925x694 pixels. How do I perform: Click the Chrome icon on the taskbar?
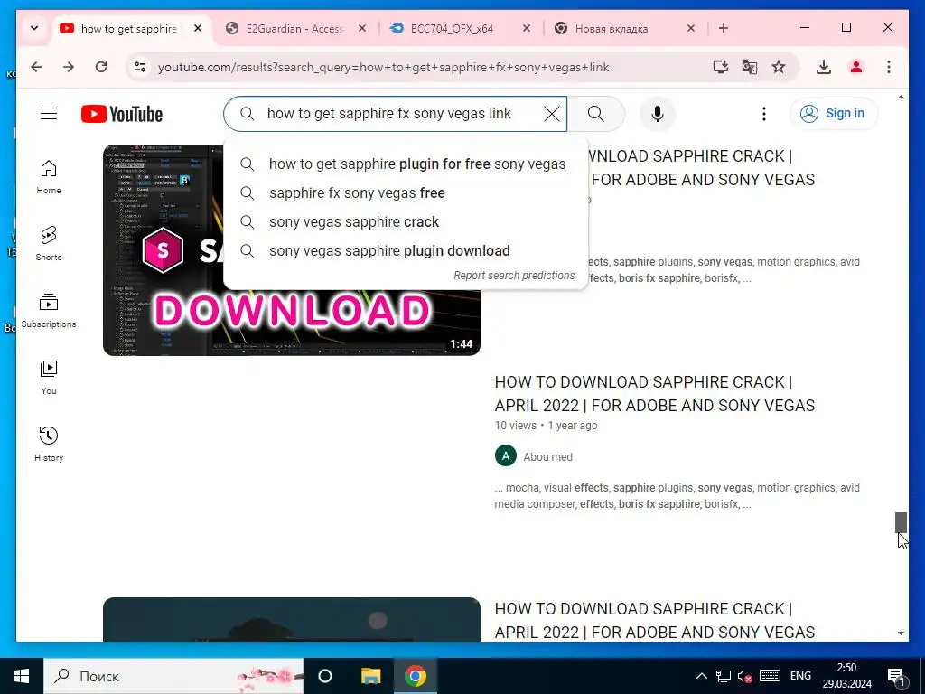point(416,676)
